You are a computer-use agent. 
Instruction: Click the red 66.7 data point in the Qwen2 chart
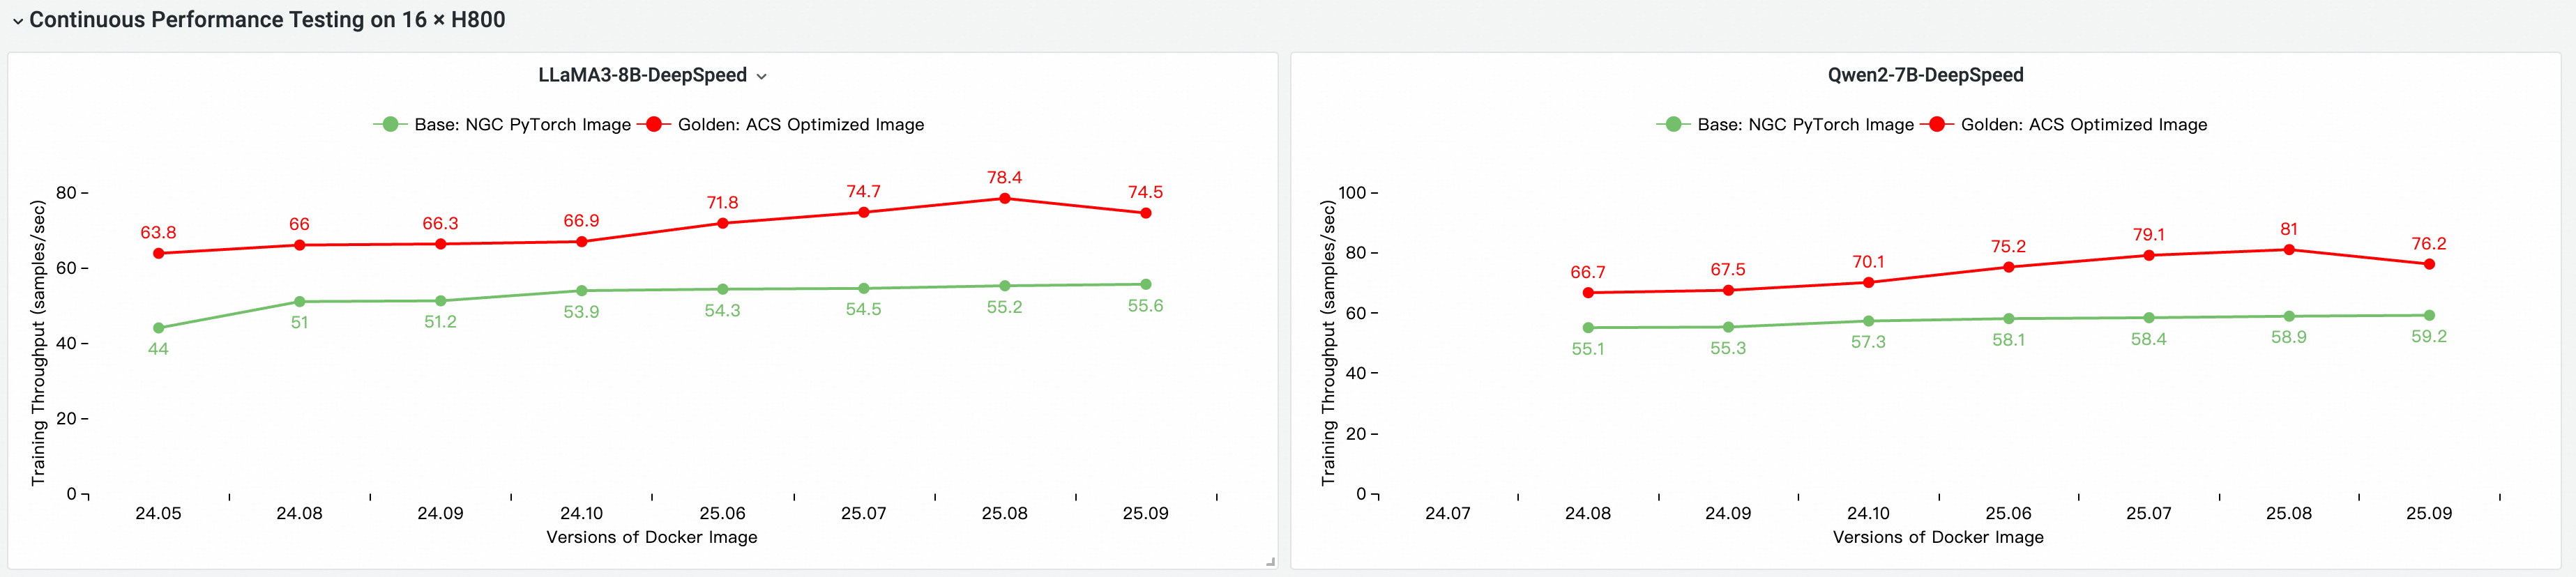point(1588,293)
